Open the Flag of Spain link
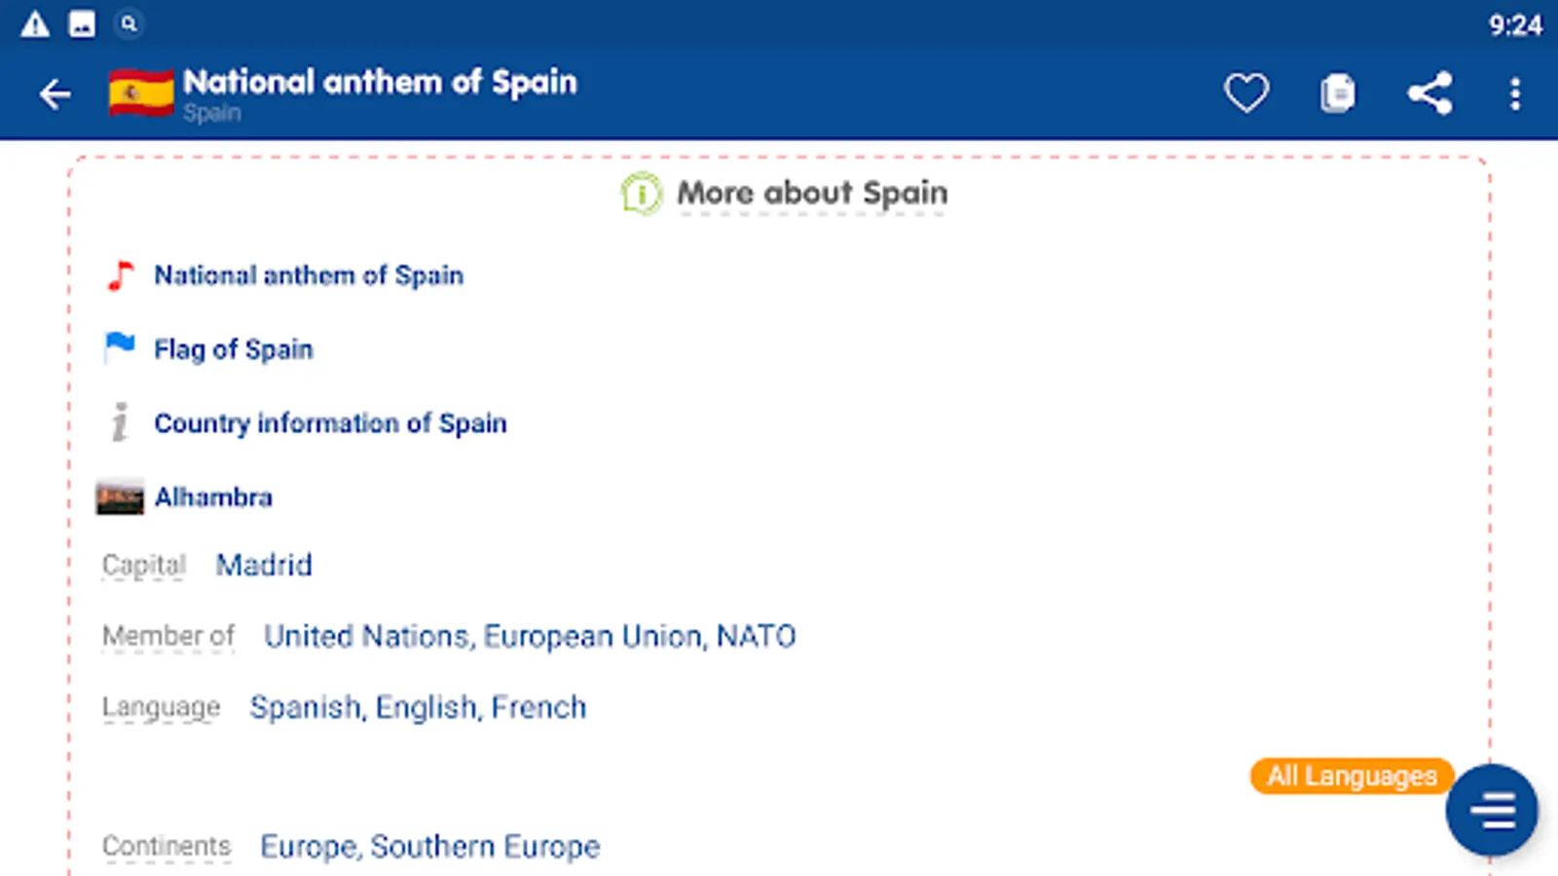The image size is (1558, 876). click(234, 349)
